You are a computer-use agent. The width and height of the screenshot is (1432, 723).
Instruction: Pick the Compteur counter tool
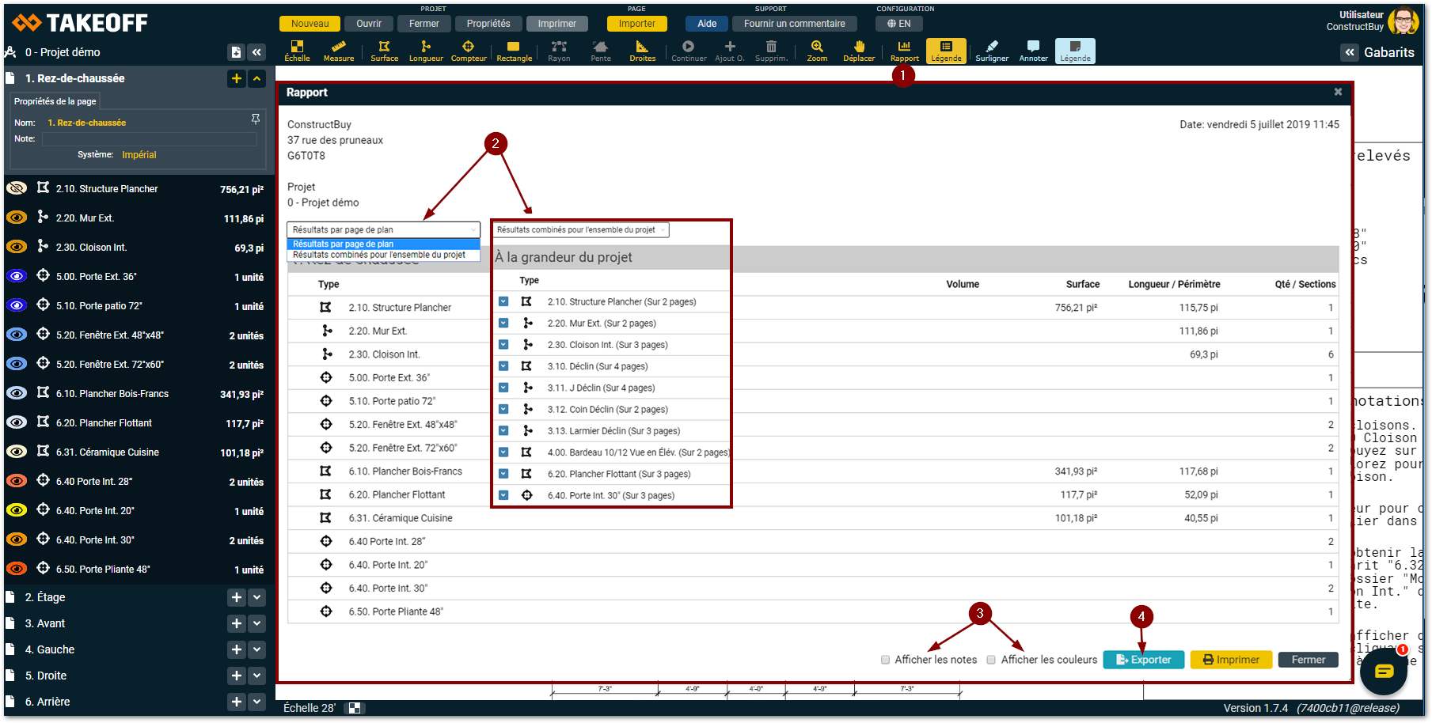469,51
